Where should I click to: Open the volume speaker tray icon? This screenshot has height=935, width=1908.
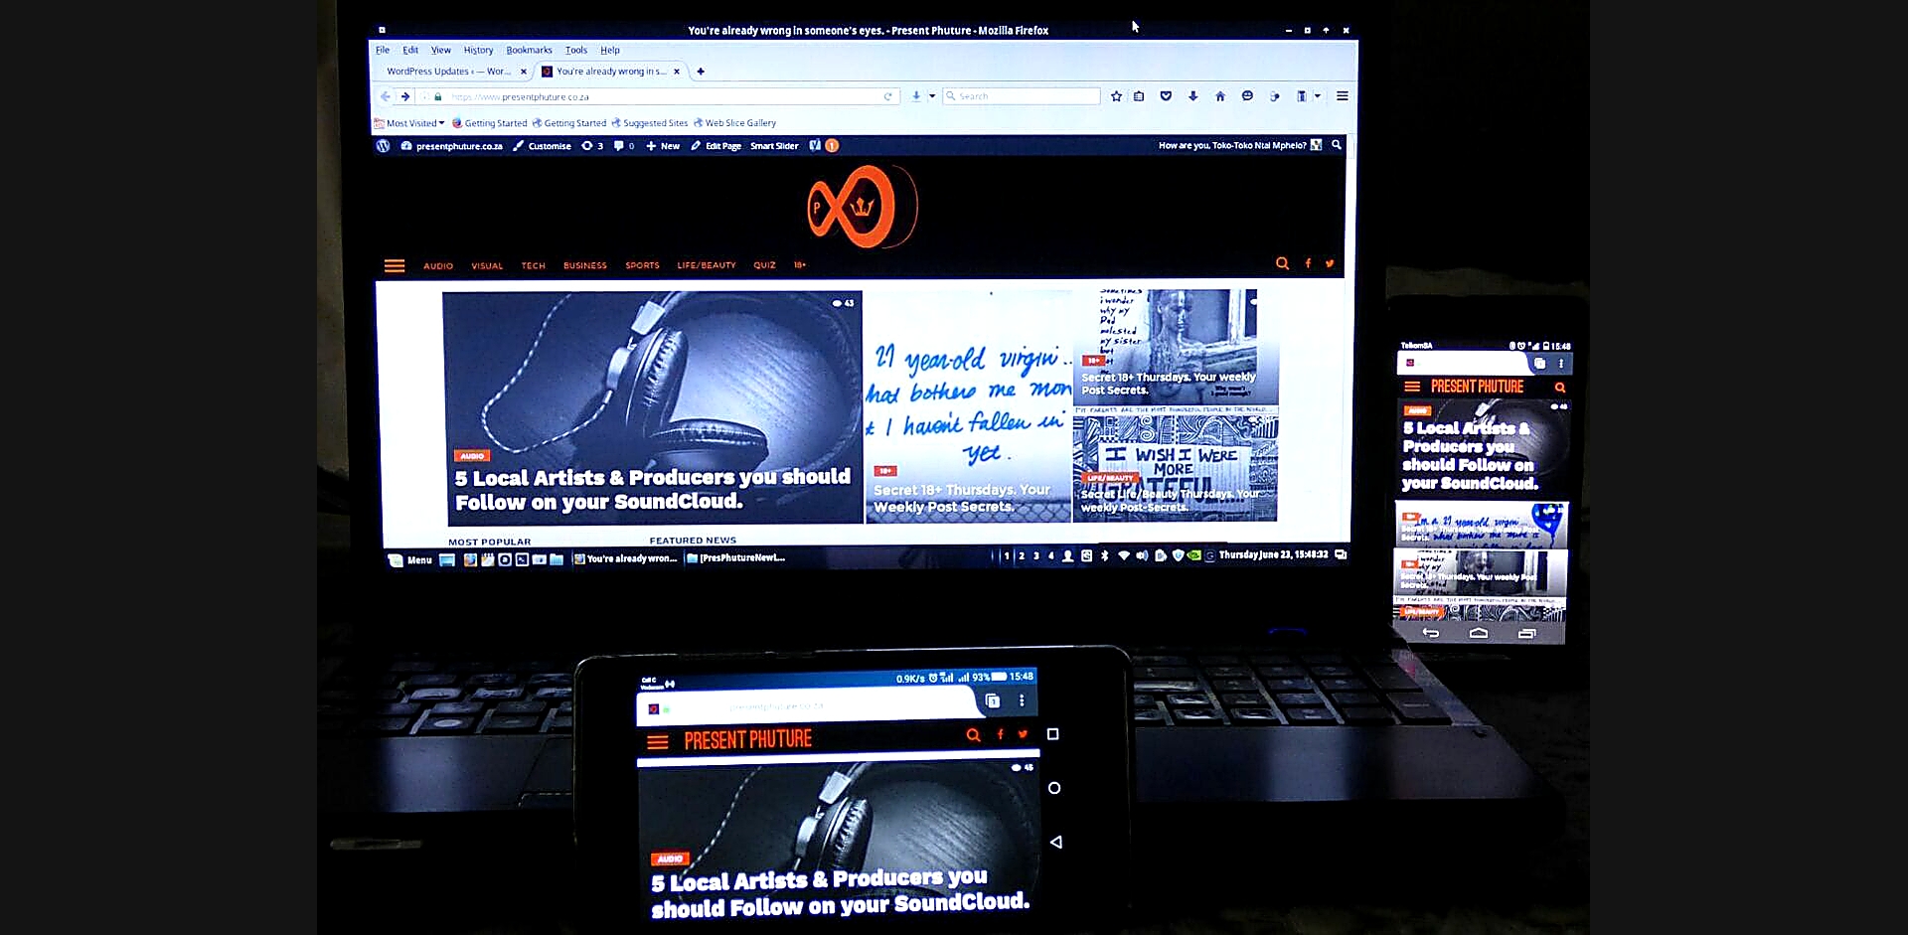pos(1142,555)
